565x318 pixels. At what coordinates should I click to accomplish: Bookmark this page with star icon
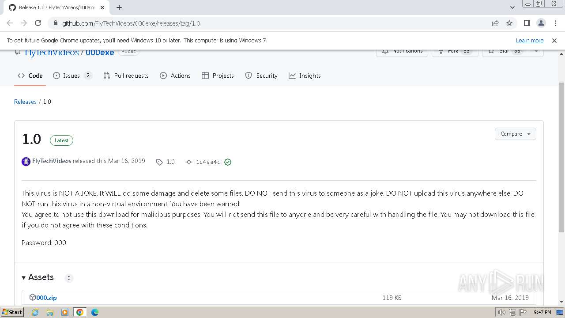pos(509,23)
